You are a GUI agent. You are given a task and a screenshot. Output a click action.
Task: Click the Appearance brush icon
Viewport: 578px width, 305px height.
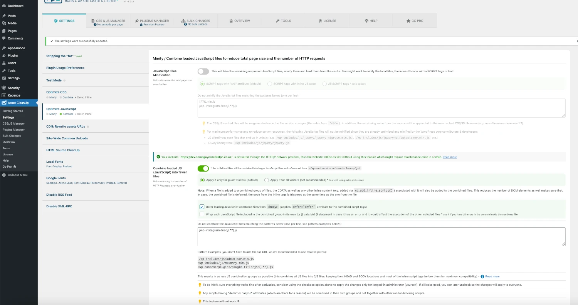point(4,48)
